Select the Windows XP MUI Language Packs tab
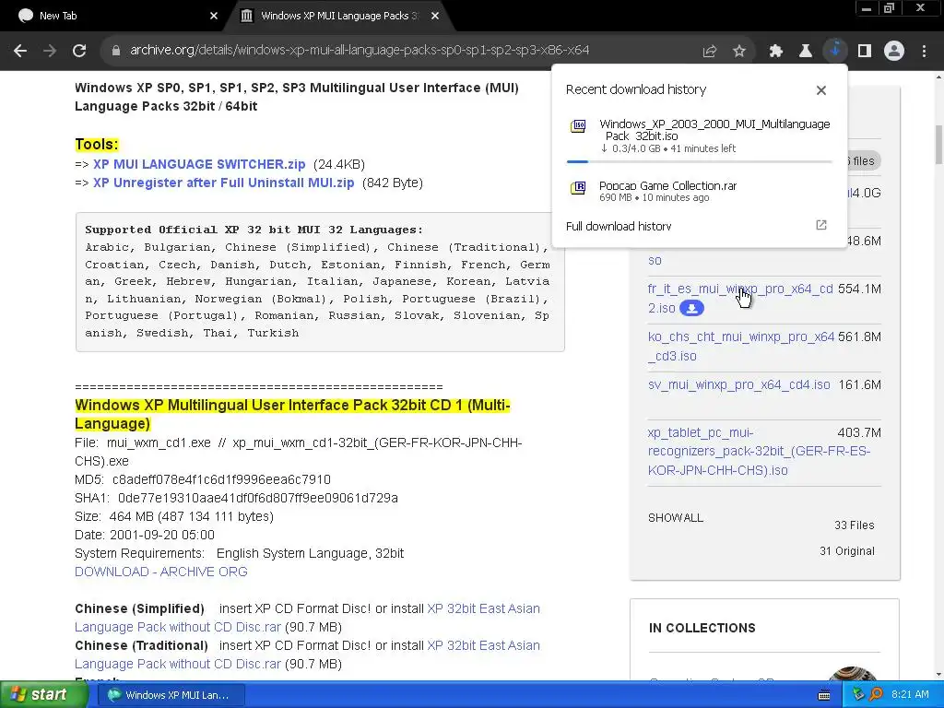 pos(339,16)
